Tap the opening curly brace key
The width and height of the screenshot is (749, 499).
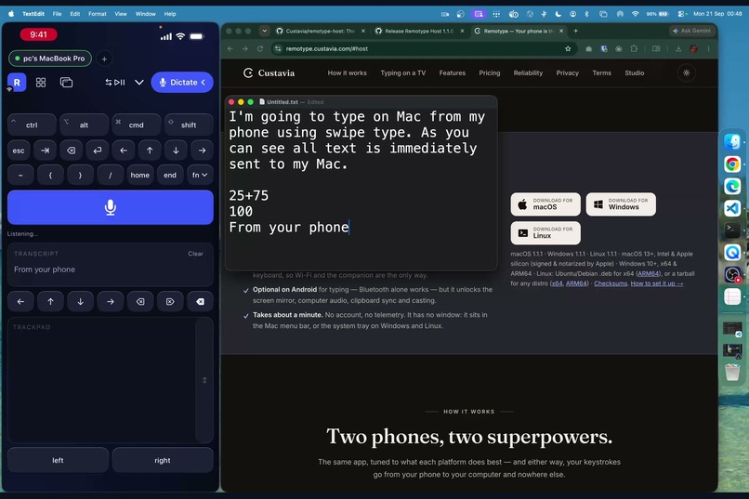50,175
